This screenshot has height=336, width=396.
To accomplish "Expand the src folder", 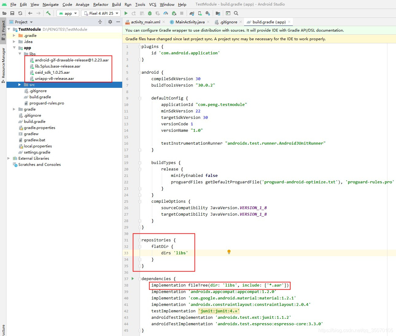I will (x=20, y=84).
